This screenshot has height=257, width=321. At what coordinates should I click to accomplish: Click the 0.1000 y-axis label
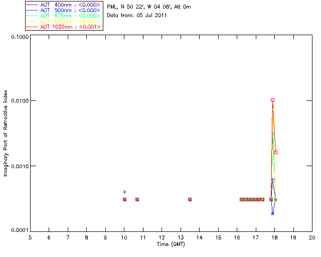(x=20, y=37)
